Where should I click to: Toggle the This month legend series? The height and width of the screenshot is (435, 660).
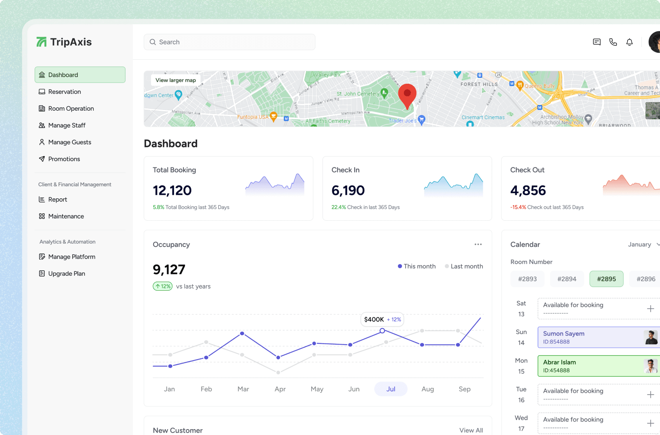(x=417, y=266)
